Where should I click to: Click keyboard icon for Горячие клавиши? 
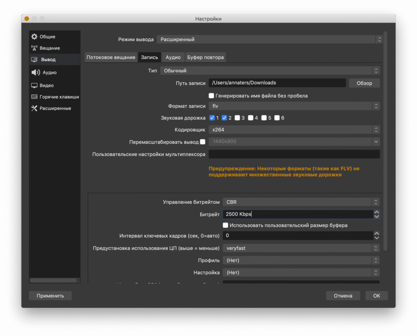tap(34, 97)
